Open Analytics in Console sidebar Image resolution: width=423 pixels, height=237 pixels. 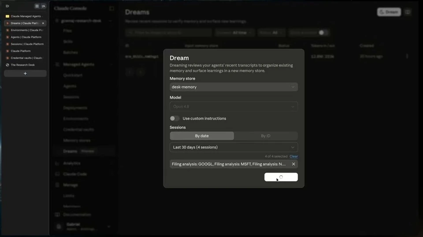pyautogui.click(x=72, y=163)
